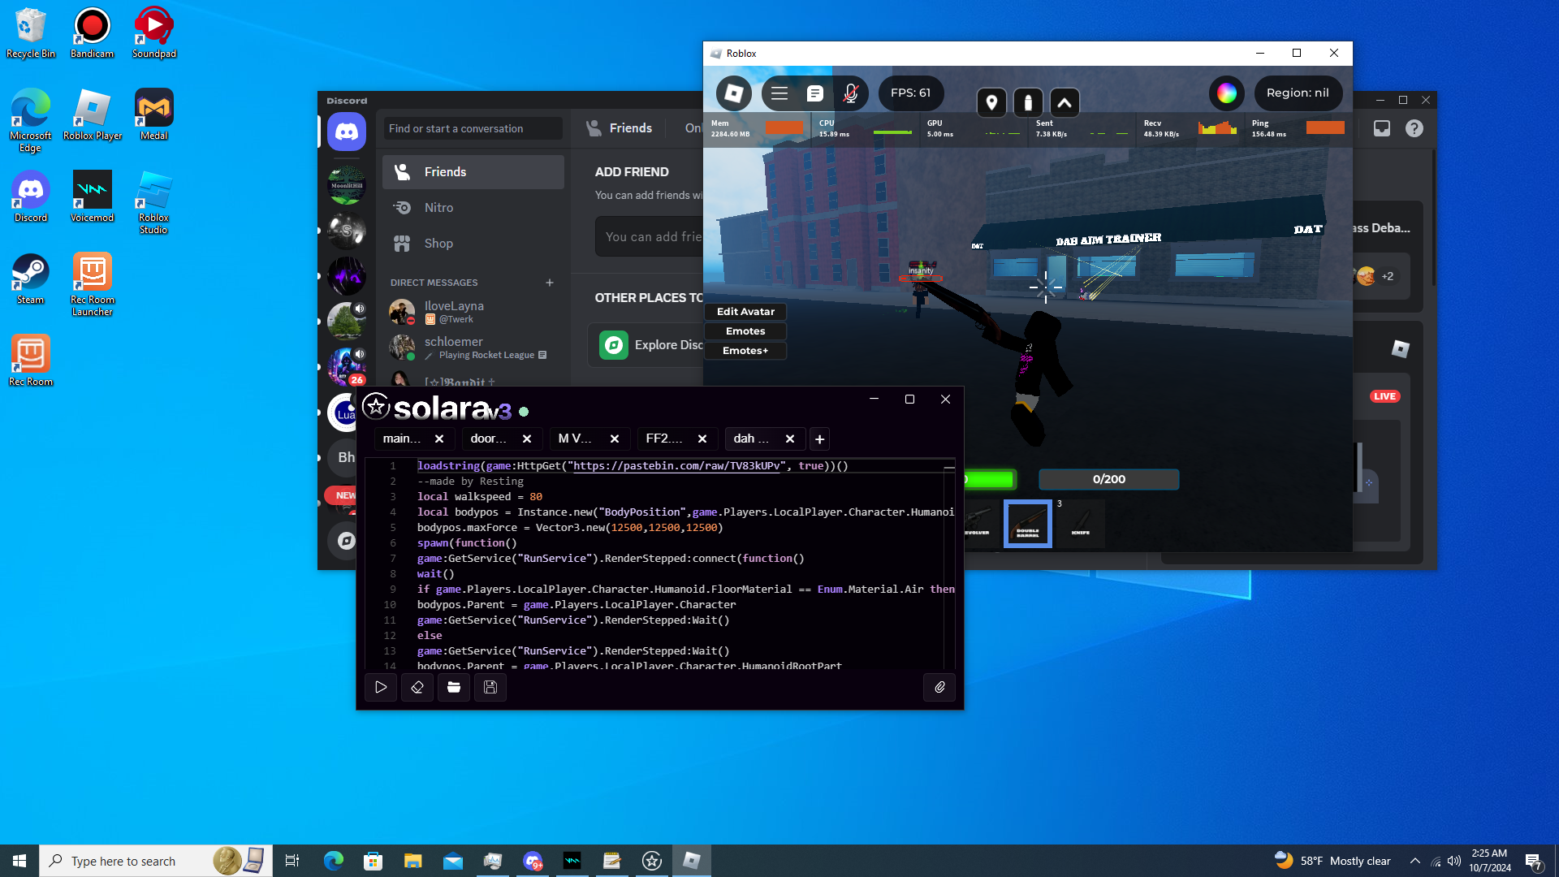Image resolution: width=1559 pixels, height=877 pixels.
Task: Collapse the panel with the up chevron
Action: [1065, 102]
